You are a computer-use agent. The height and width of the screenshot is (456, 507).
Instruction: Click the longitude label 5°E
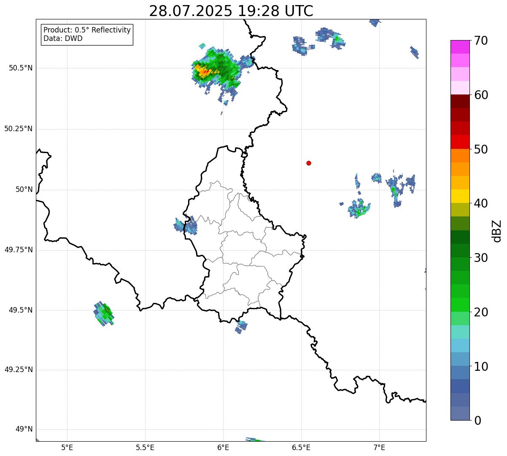click(x=67, y=447)
